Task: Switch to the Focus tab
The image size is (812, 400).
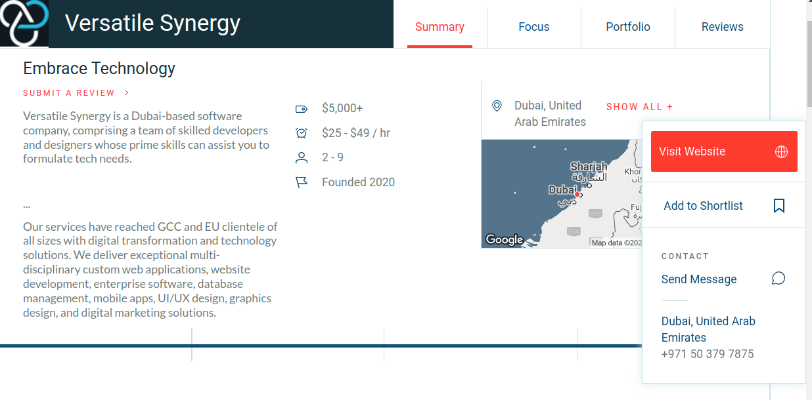Action: 534,27
